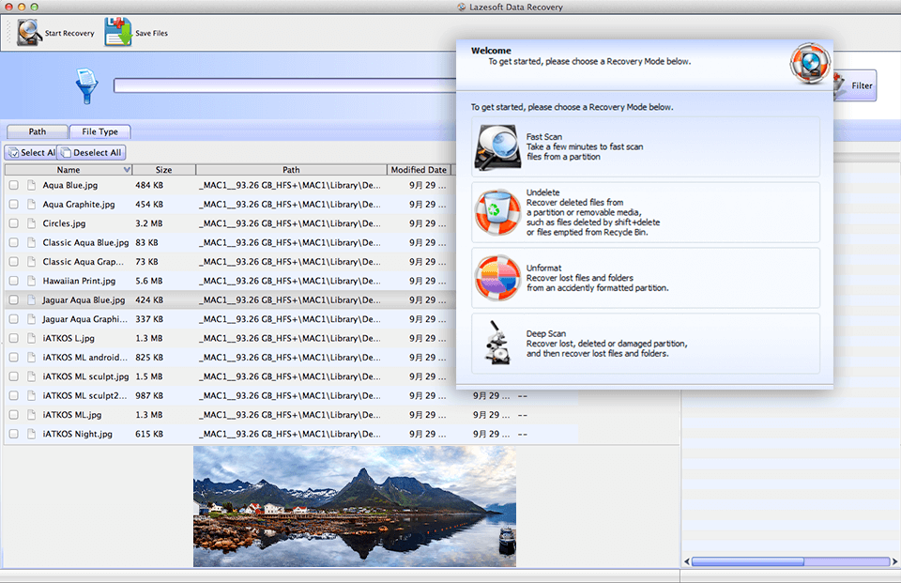
Task: Click the landscape preview image thumbnail
Action: click(355, 507)
